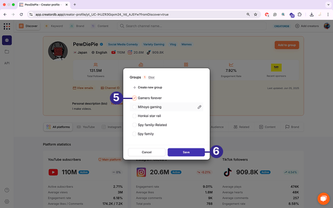Screen dimensions: 333x208
Task: Open Chrome three-dot menu
Action: pos(328,14)
